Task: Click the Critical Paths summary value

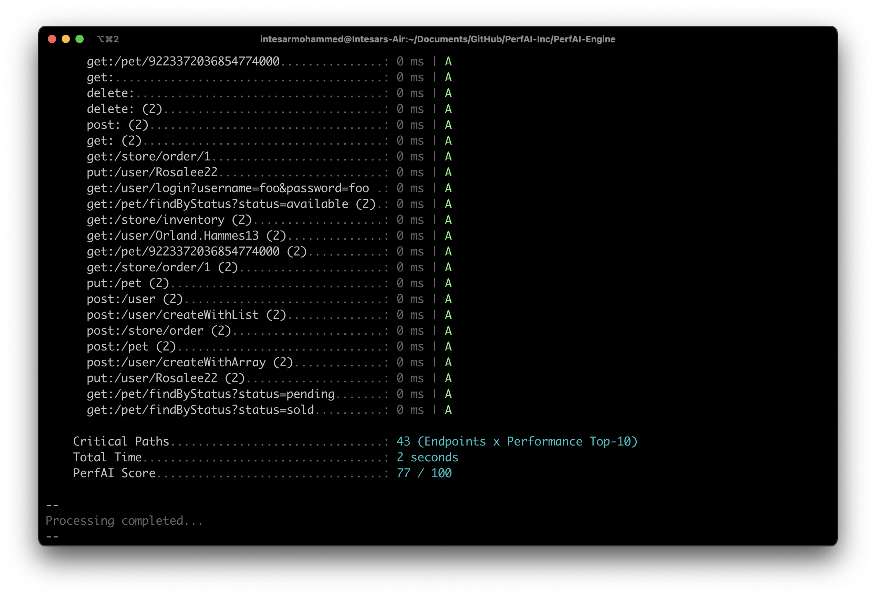Action: 517,441
